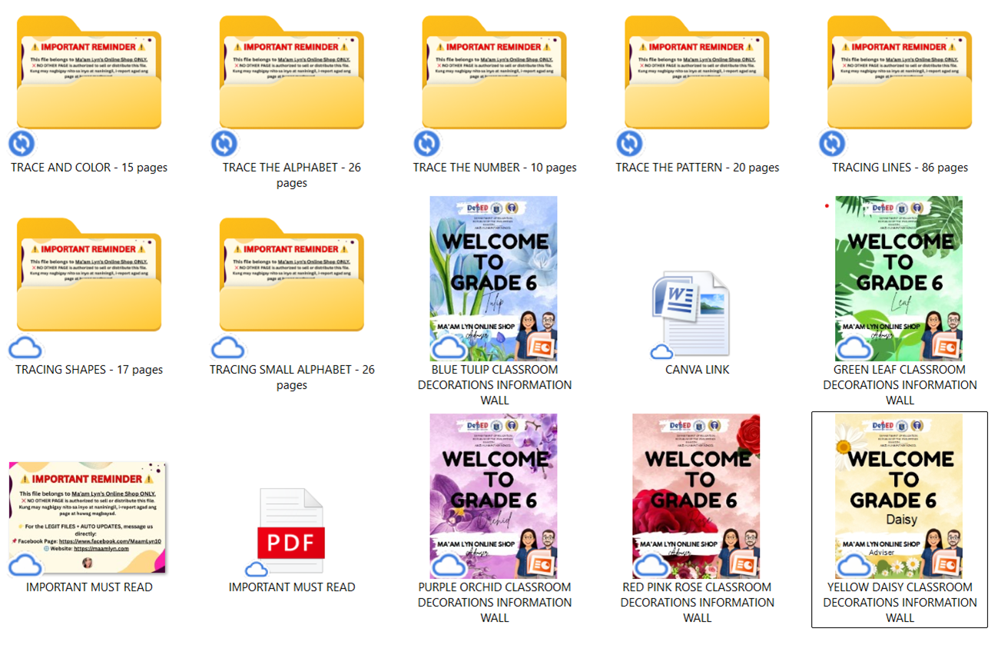Viewport: 1001px width, 645px height.
Task: Open the Red Pink Rose presentation thumbnail
Action: (x=698, y=496)
